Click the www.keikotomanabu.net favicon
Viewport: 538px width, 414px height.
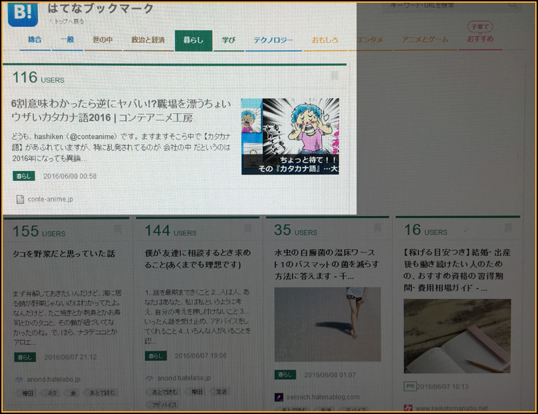tap(408, 408)
